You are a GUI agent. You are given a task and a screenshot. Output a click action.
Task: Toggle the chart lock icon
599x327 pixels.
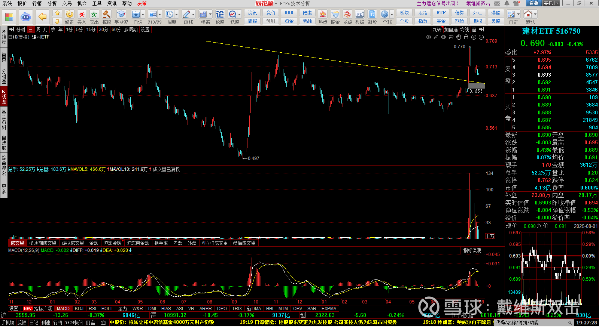click(x=466, y=37)
